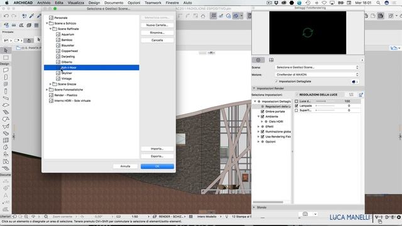Click the Nuova Cartella button
The height and width of the screenshot is (226, 402).
tap(157, 25)
